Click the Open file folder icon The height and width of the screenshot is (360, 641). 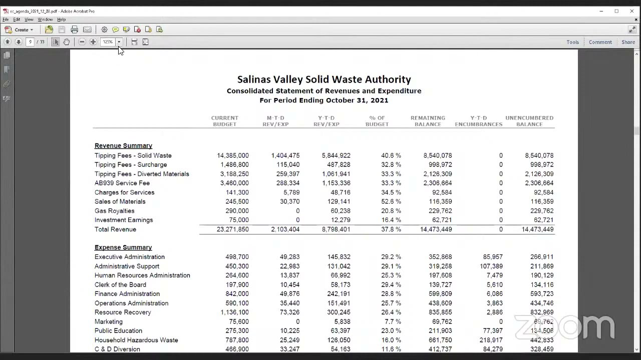pyautogui.click(x=49, y=29)
